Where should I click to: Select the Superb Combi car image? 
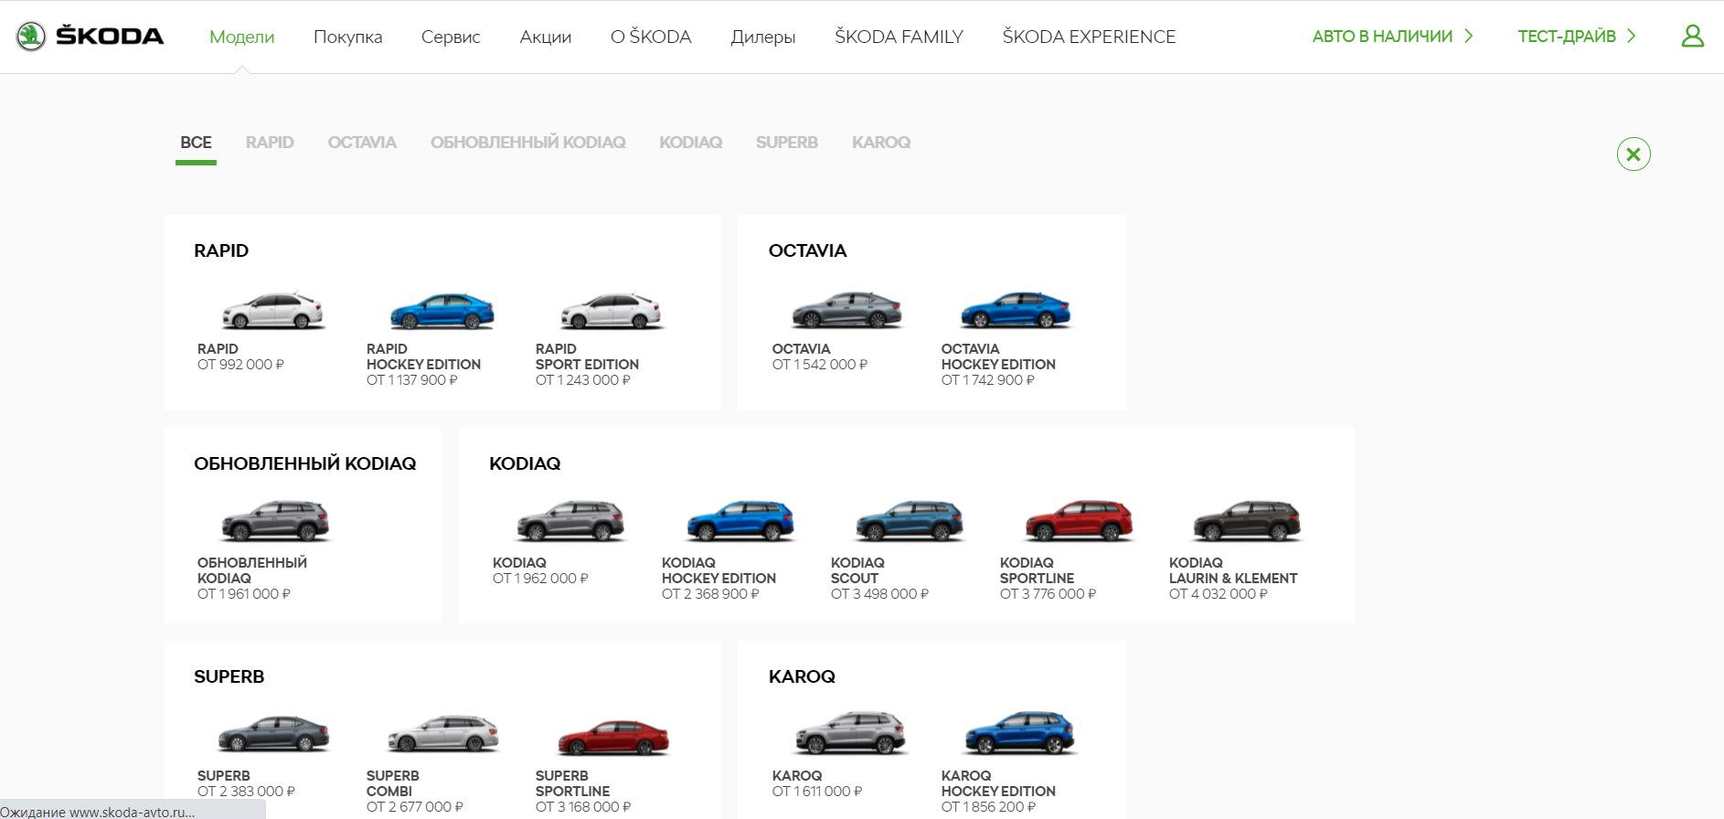444,735
